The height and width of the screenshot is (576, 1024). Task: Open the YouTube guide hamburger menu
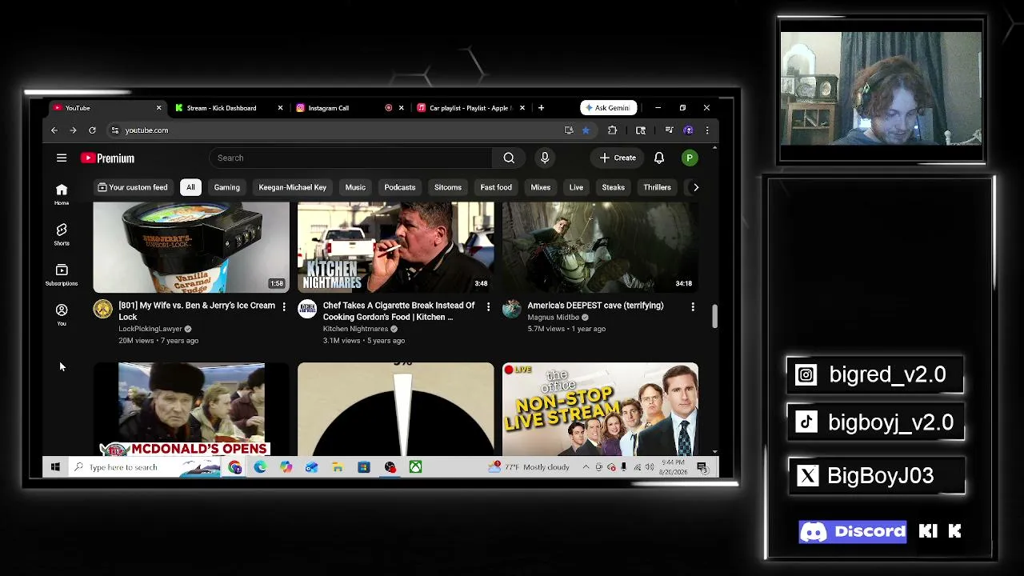pos(62,158)
